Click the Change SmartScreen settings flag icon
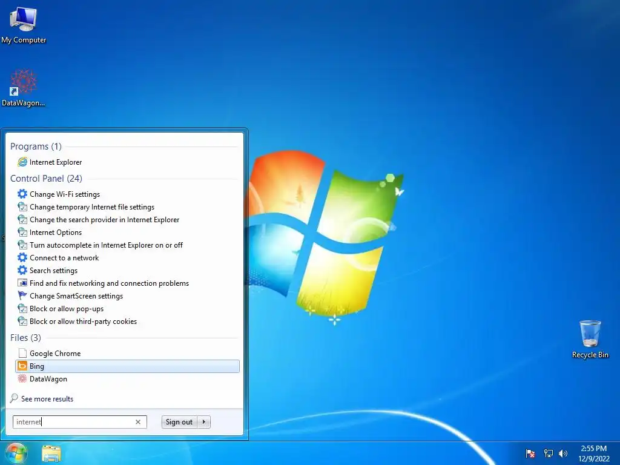Screen dimensions: 620x465 pos(22,295)
